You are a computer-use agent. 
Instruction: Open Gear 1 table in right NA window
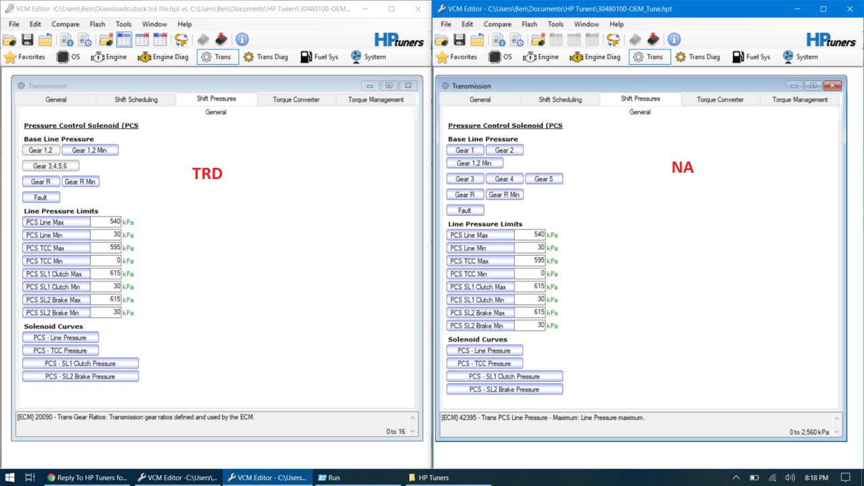click(465, 150)
